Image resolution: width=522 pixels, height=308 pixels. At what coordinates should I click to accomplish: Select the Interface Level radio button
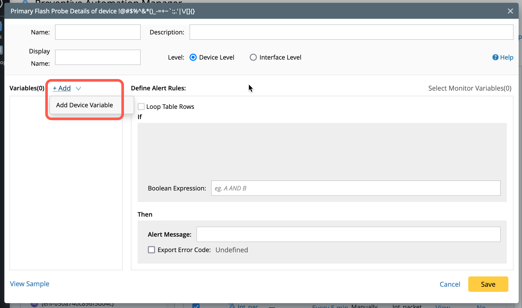253,57
